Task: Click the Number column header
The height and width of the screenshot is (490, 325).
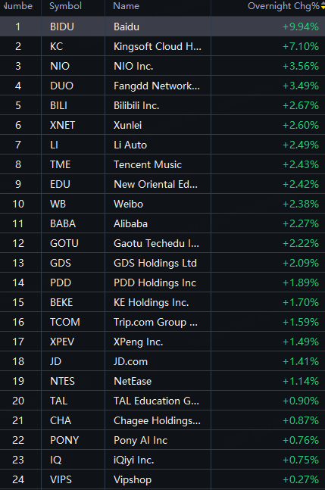Action: (17, 6)
